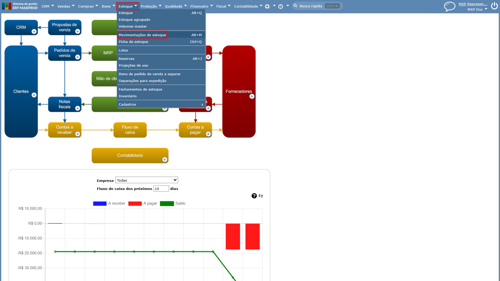
Task: Click the plus icon on Pedidos de venda
Action: pyautogui.click(x=78, y=57)
